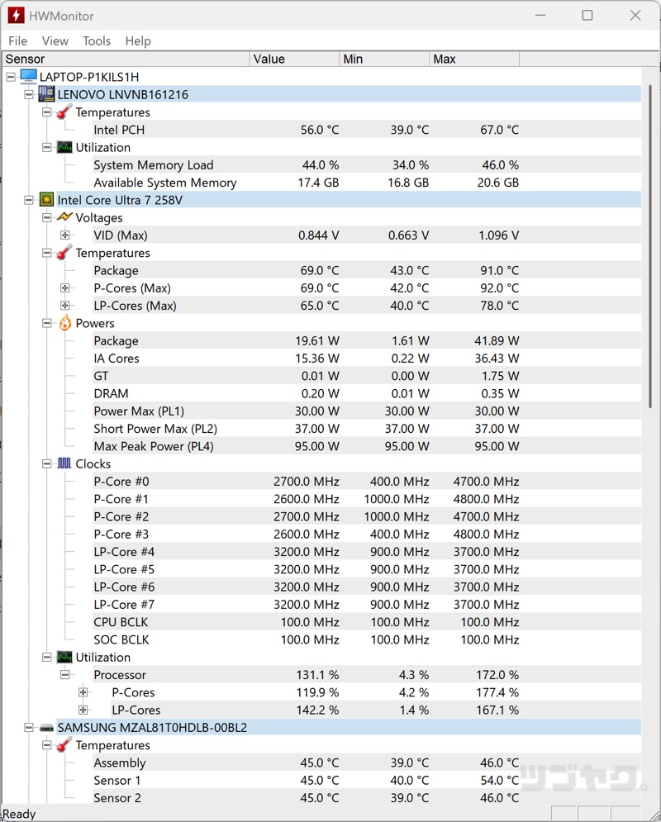The height and width of the screenshot is (822, 661).
Task: Click the drive icon beside SAMSUNG MZAL81T0HDLB-00BL2
Action: pyautogui.click(x=46, y=728)
